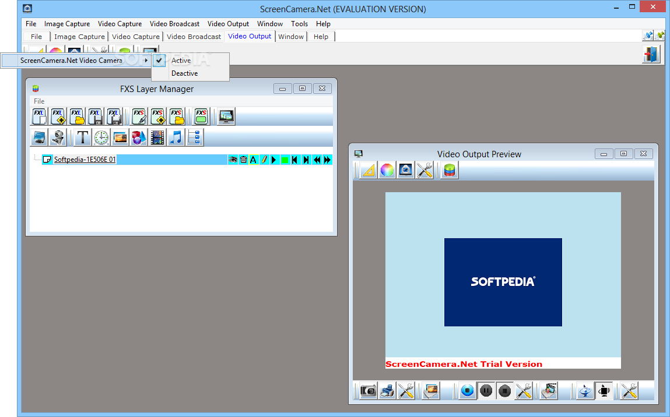Screen dimensions: 670x417
Task: Click the layer list tree icon
Action: click(x=195, y=137)
